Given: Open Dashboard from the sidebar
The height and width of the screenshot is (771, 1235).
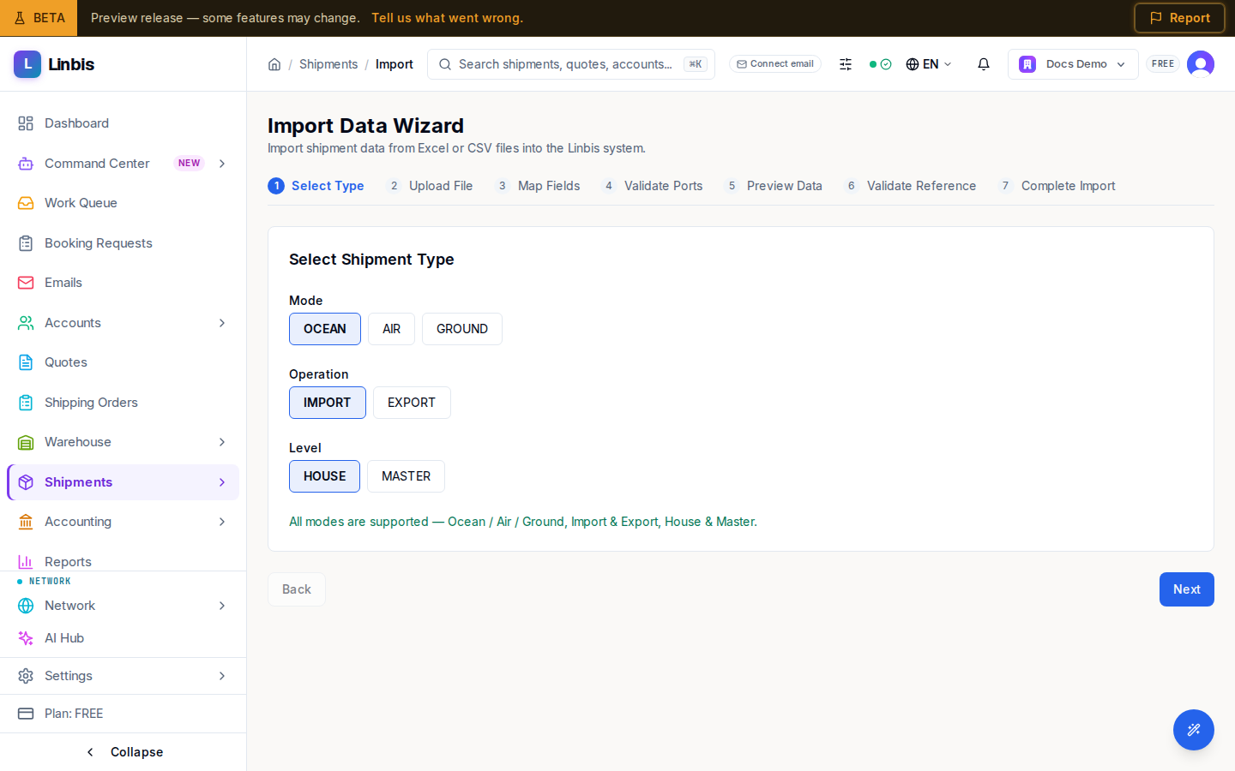Looking at the screenshot, I should pos(123,123).
